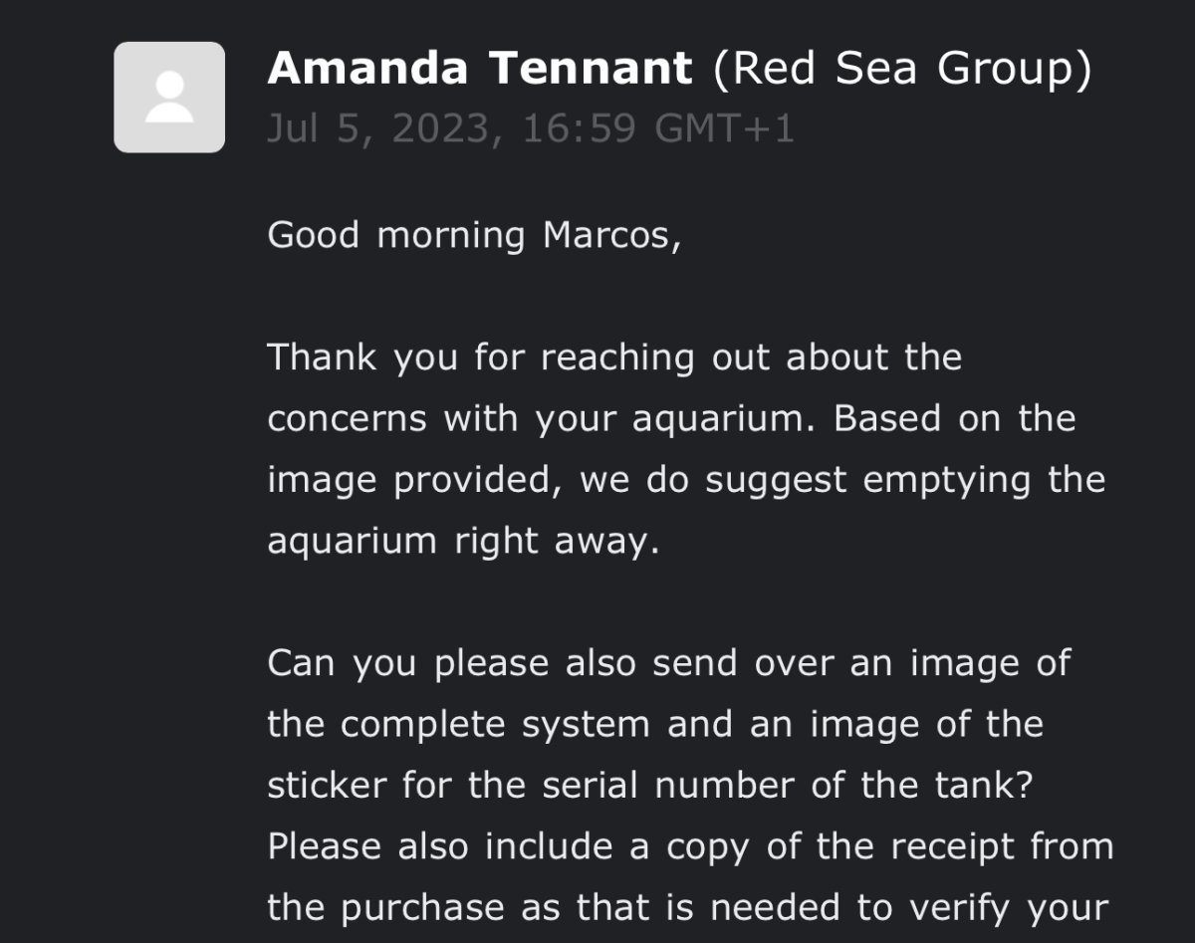Click Amanda Tennant's avatar placeholder icon
The width and height of the screenshot is (1195, 943).
[x=169, y=98]
